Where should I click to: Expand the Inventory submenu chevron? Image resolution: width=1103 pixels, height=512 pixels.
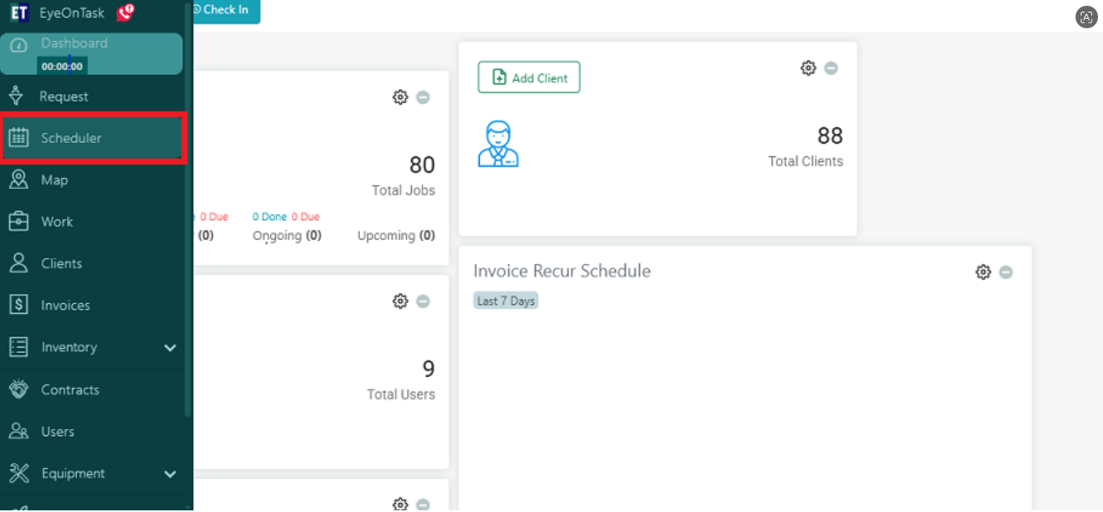(x=170, y=348)
